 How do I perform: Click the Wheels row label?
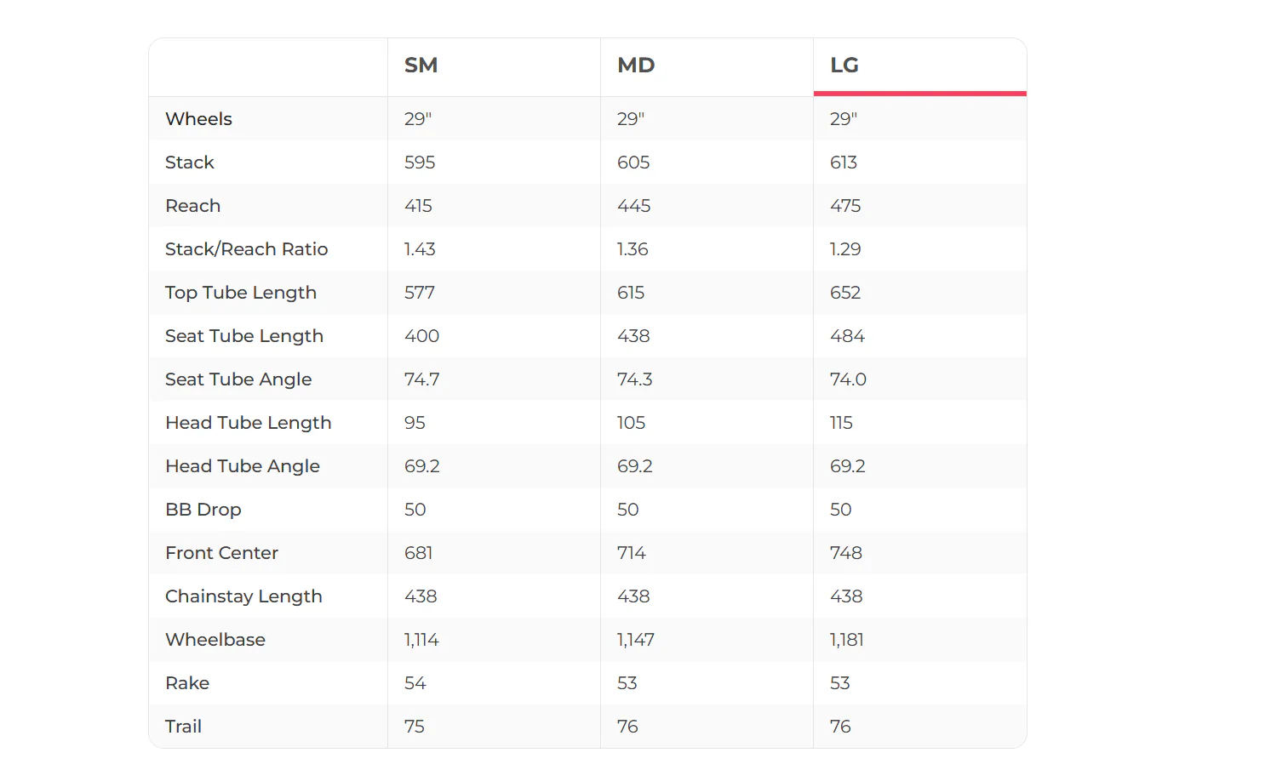[198, 119]
